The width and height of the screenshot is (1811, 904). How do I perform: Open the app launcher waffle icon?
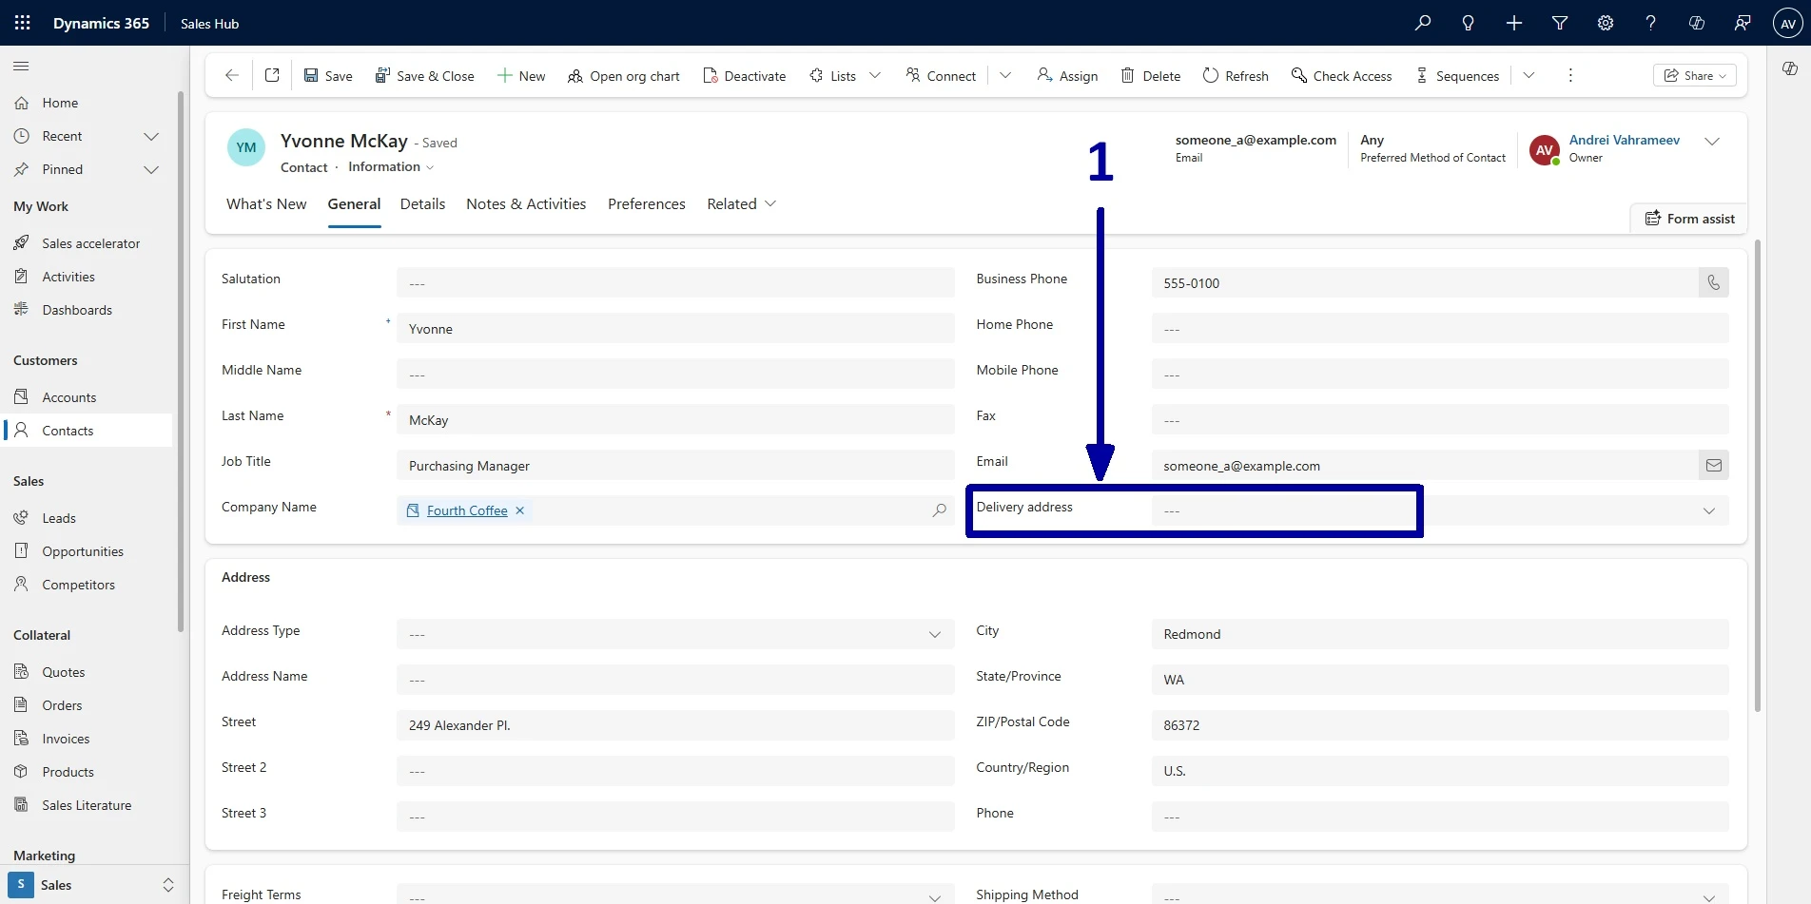click(22, 23)
